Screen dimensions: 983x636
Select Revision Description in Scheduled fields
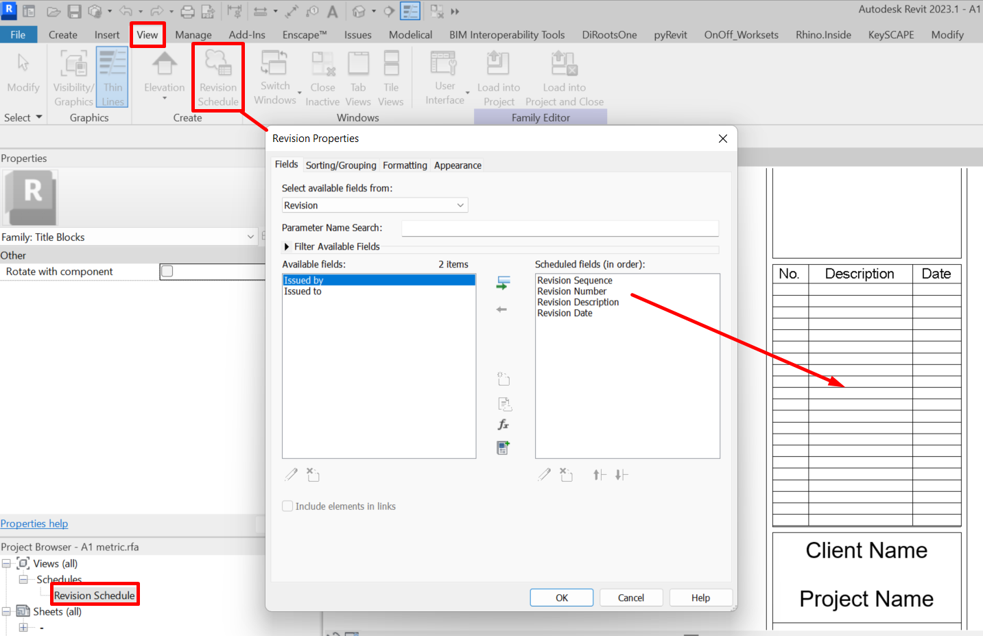(578, 303)
